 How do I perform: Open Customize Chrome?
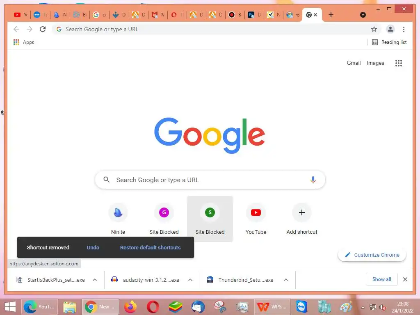372,255
